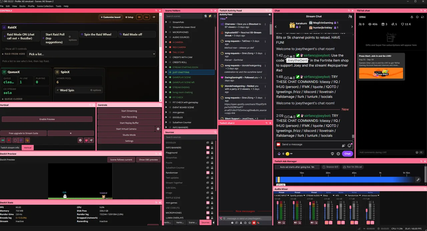
Task: Click the heart icon in Vertical dock
Action: coord(86,140)
